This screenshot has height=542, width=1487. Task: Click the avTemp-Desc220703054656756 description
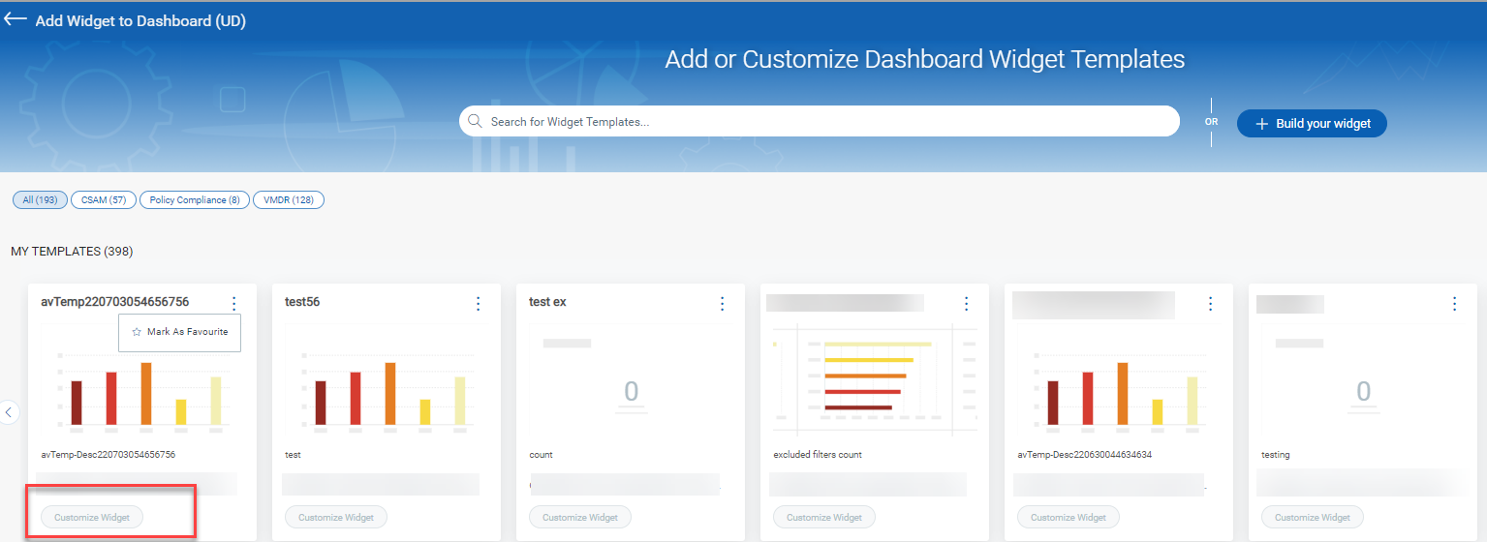(108, 455)
